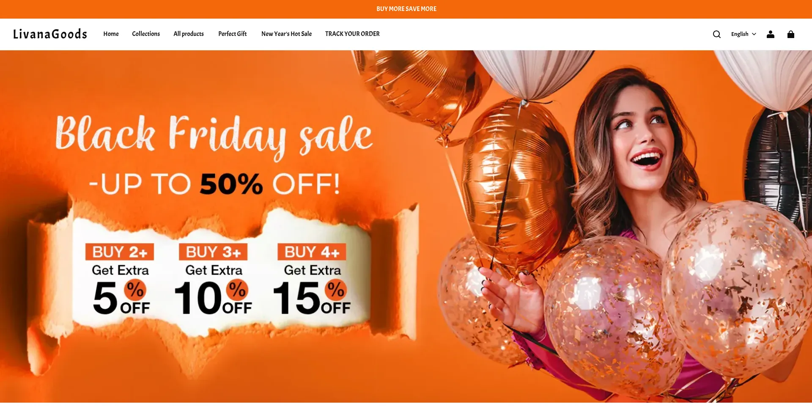
Task: Click the BUY 2+ offer badge
Action: (120, 252)
